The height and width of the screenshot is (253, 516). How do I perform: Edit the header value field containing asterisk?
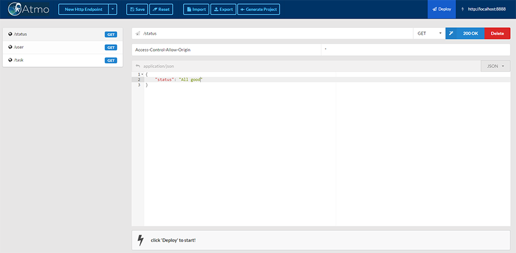pyautogui.click(x=415, y=50)
